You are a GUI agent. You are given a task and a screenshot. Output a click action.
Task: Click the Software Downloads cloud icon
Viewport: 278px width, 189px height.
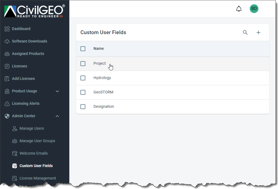(x=7, y=41)
